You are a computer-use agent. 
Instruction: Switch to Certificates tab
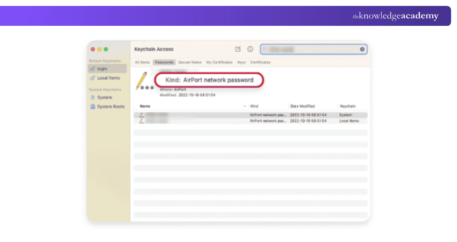[x=260, y=62]
